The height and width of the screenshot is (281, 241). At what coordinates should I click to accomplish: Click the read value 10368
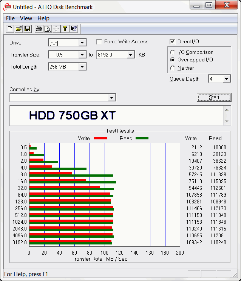(219, 147)
